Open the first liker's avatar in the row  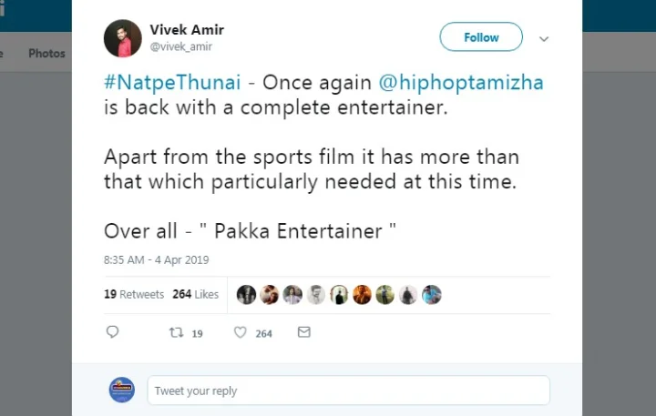(246, 294)
